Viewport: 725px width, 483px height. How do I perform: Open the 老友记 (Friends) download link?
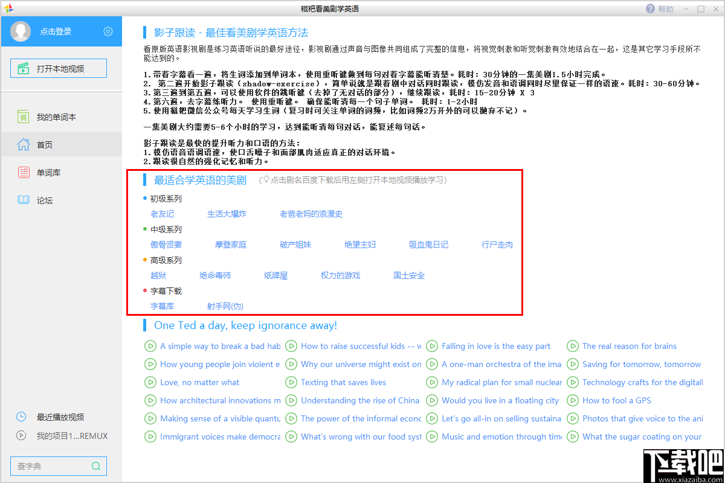tap(164, 214)
